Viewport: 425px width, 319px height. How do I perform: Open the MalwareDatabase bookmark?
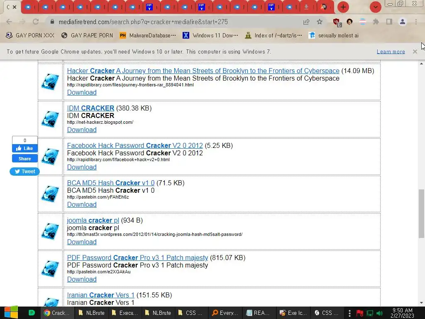[x=147, y=35]
